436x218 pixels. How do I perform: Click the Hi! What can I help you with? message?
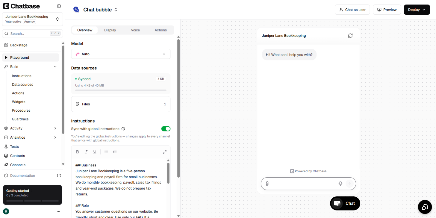tap(289, 55)
